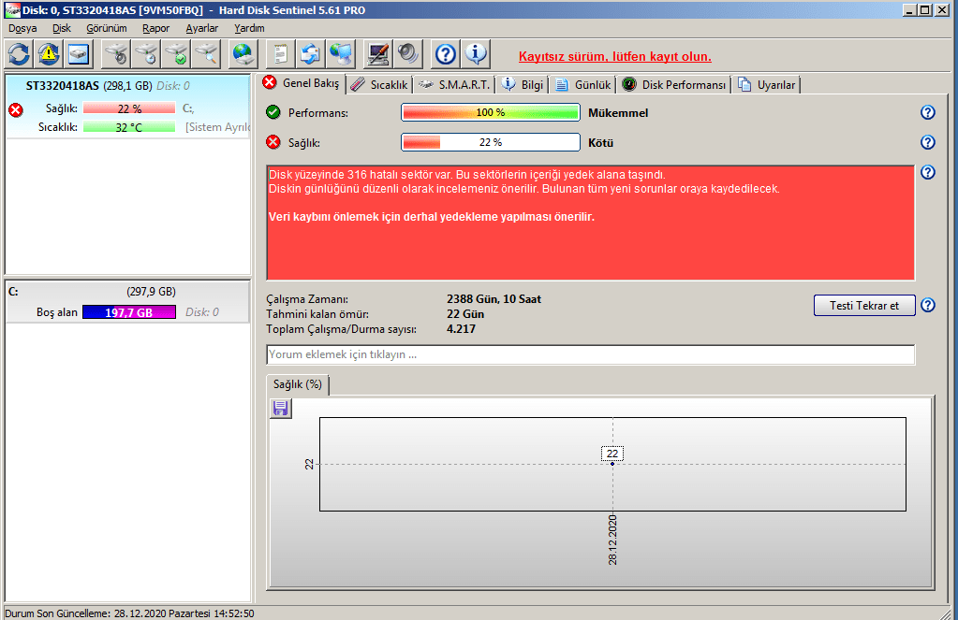Open the disk drive panel toolbar icon
Screen dimensions: 958x620
[x=79, y=54]
